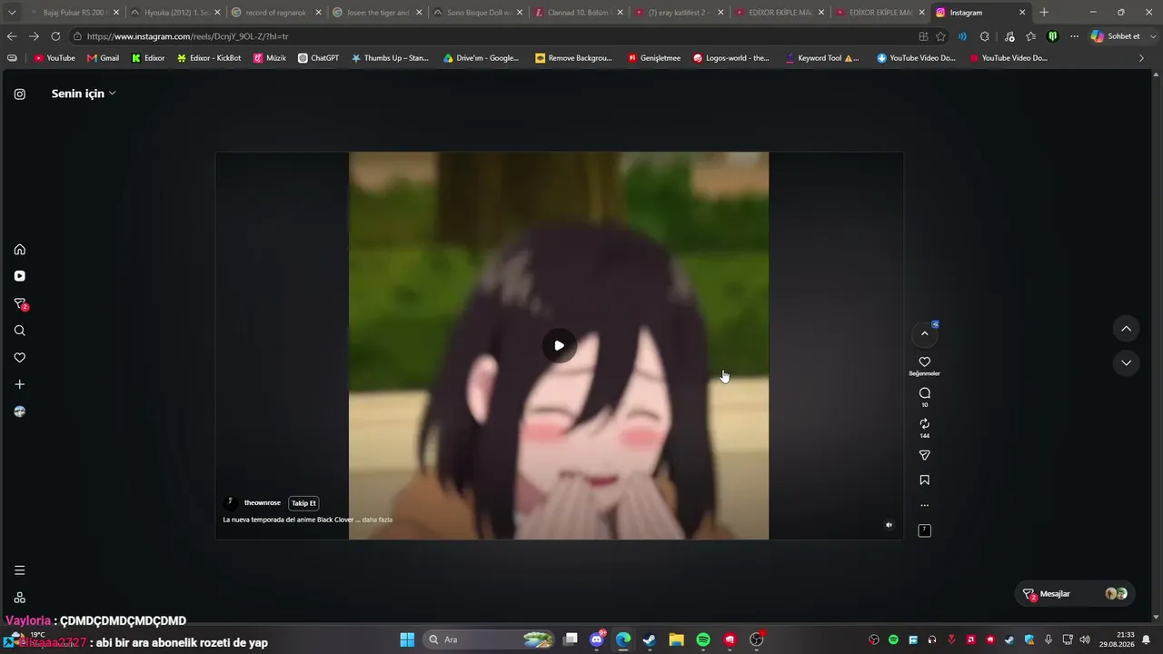Open Spotify from the taskbar

703,639
